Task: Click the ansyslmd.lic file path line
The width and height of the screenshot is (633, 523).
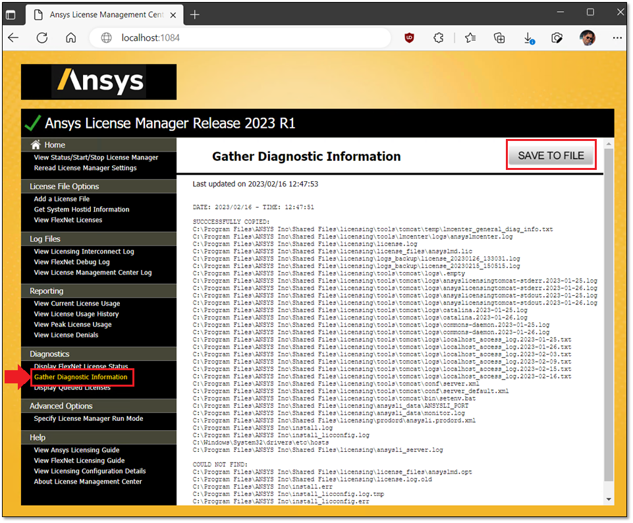Action: [x=332, y=252]
